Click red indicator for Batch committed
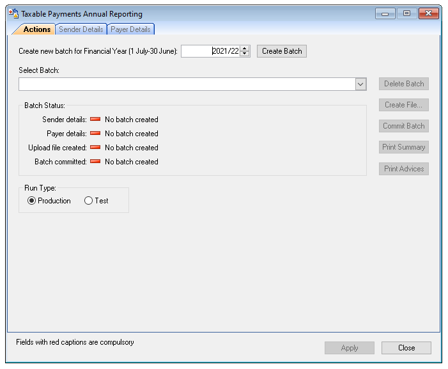448x369 pixels. 95,162
